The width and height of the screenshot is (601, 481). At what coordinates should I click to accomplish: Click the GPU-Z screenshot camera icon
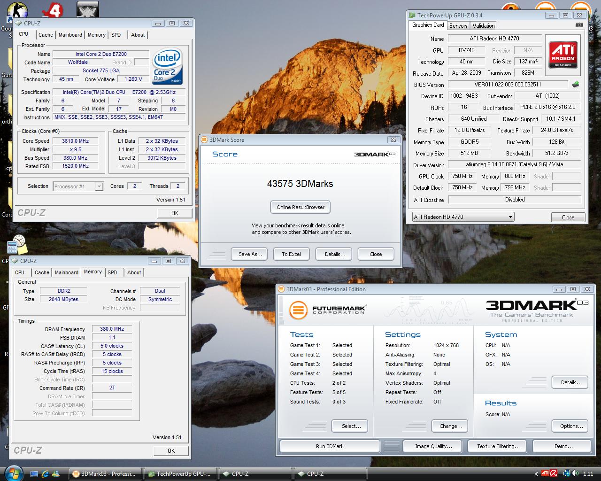579,25
